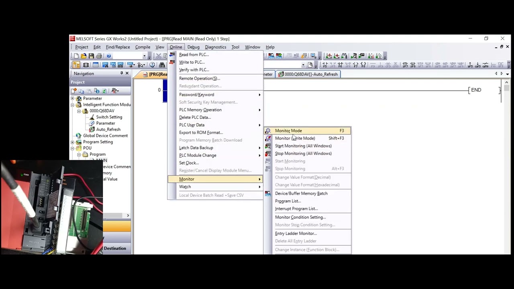
Task: Click the F5 open contact ladder icon
Action: (x=325, y=65)
